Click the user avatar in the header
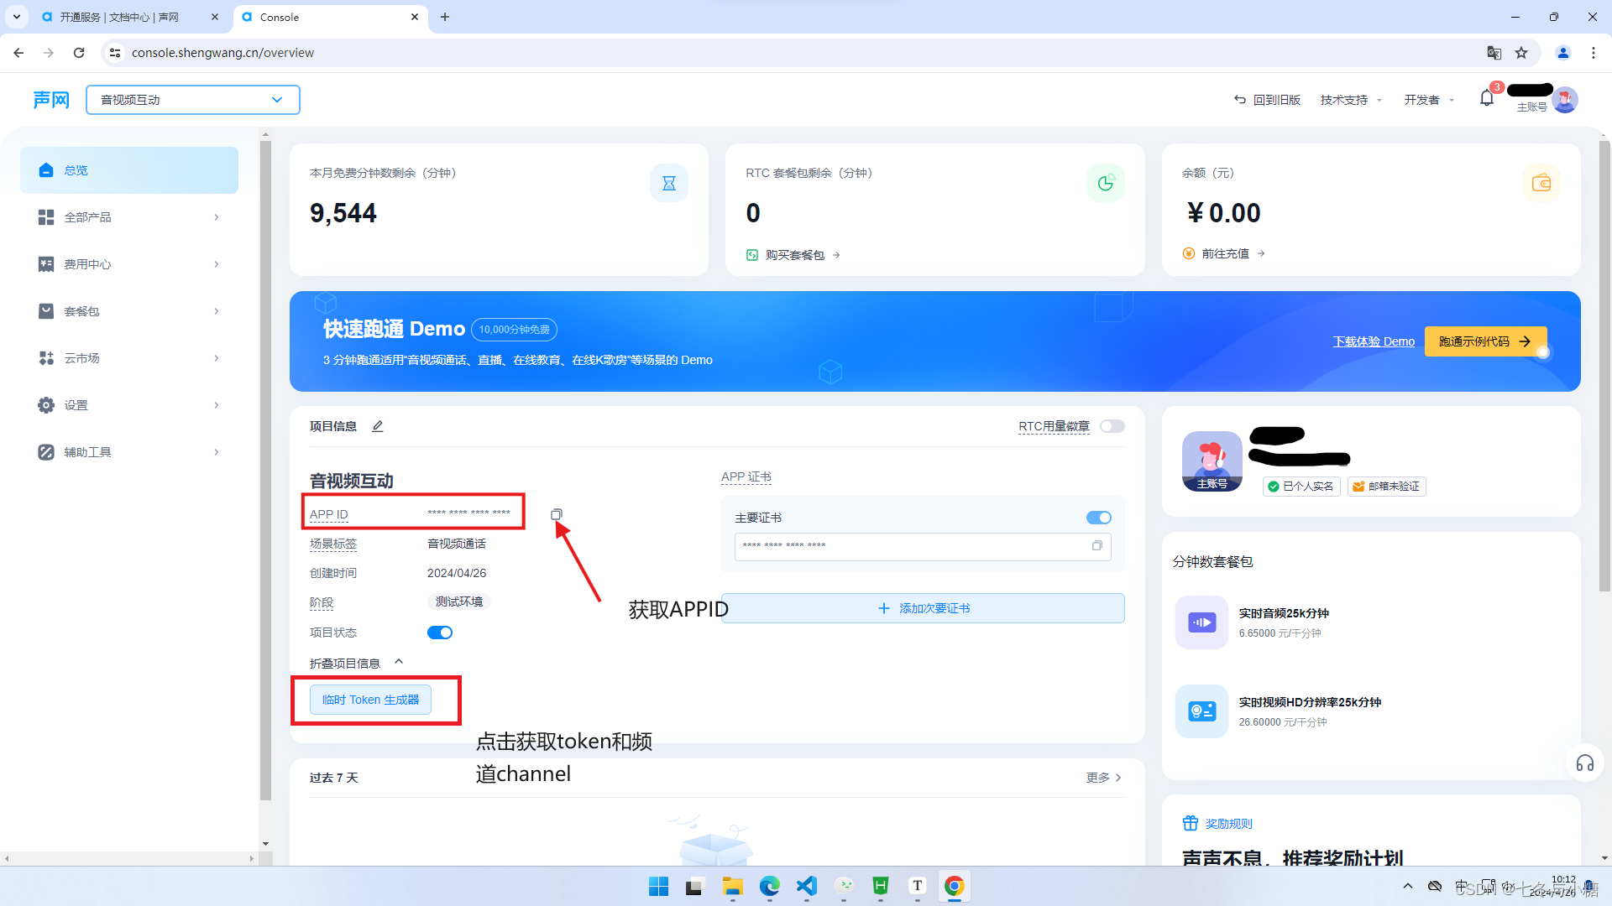The width and height of the screenshot is (1612, 906). [1565, 100]
